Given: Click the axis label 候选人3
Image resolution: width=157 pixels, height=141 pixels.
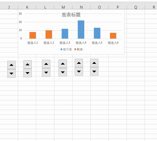Looking at the screenshot, I should pyautogui.click(x=65, y=43).
